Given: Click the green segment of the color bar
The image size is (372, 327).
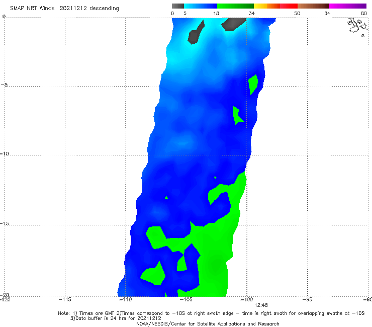Looking at the screenshot, I should click(x=235, y=6).
